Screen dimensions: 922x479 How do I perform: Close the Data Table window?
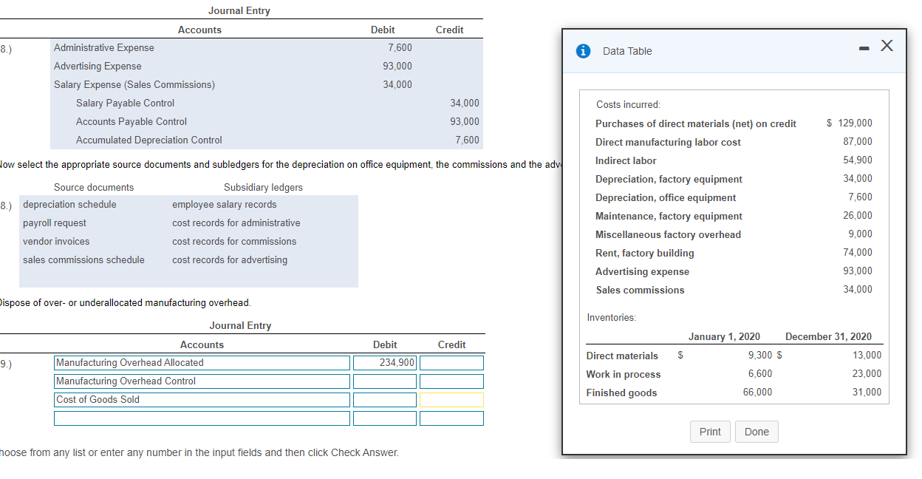click(887, 45)
